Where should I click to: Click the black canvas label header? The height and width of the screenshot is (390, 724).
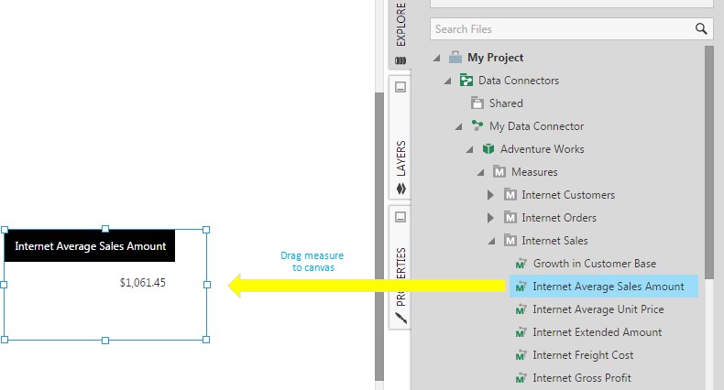90,246
